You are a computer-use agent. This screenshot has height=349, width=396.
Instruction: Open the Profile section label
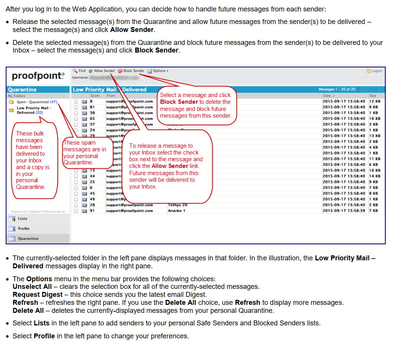(x=24, y=229)
